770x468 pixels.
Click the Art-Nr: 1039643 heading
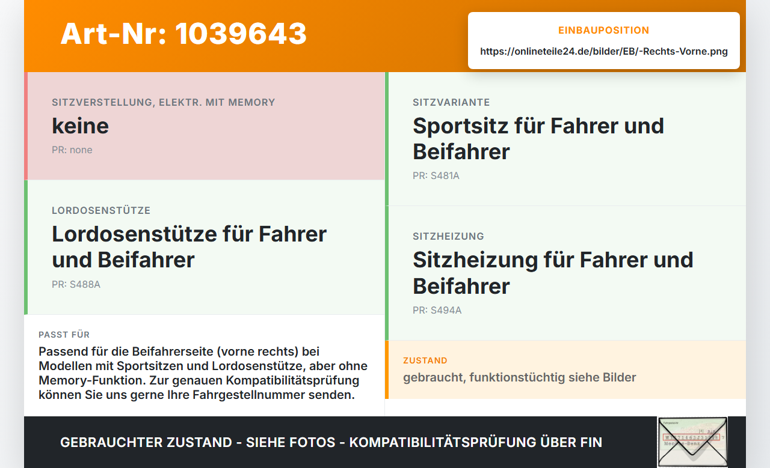pyautogui.click(x=183, y=34)
